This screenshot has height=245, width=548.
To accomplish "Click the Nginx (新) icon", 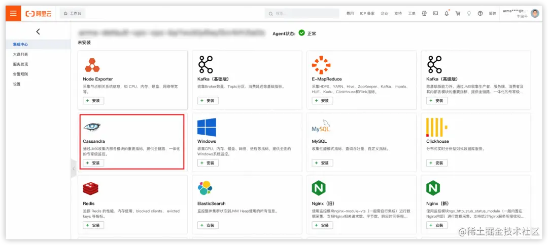I will tap(433, 188).
